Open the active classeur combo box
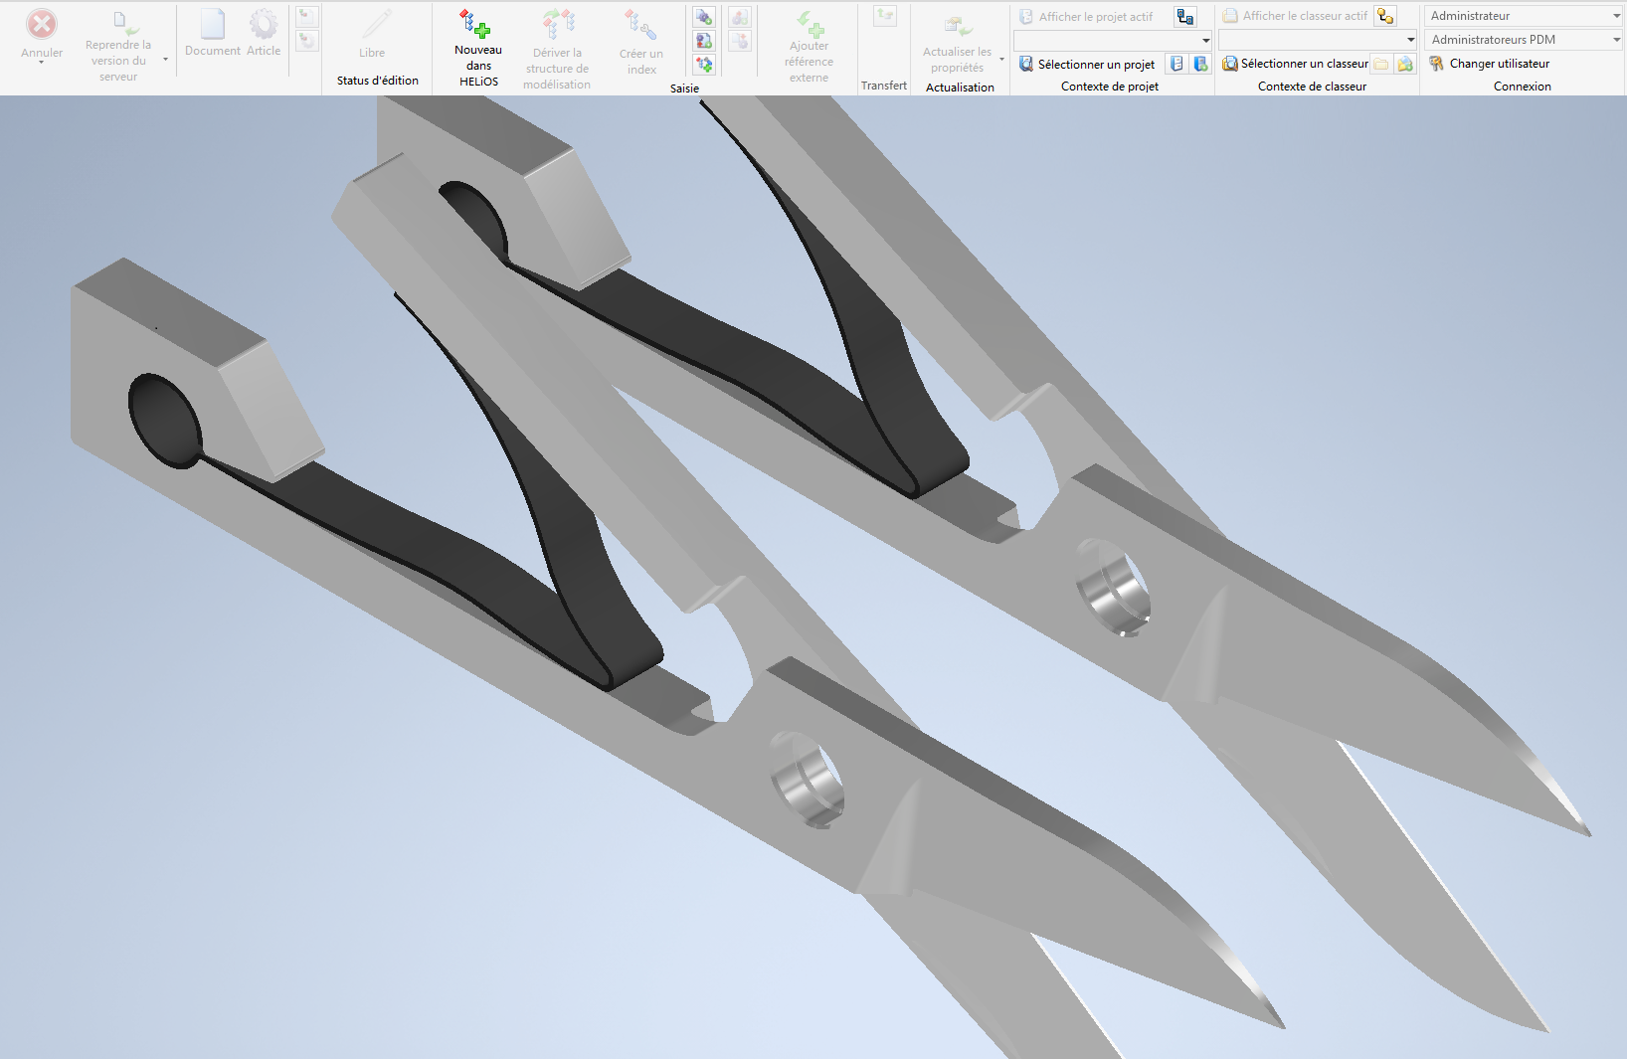 [1318, 40]
